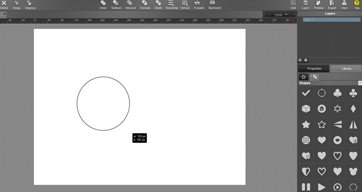Open the Preview mode

click(319, 5)
